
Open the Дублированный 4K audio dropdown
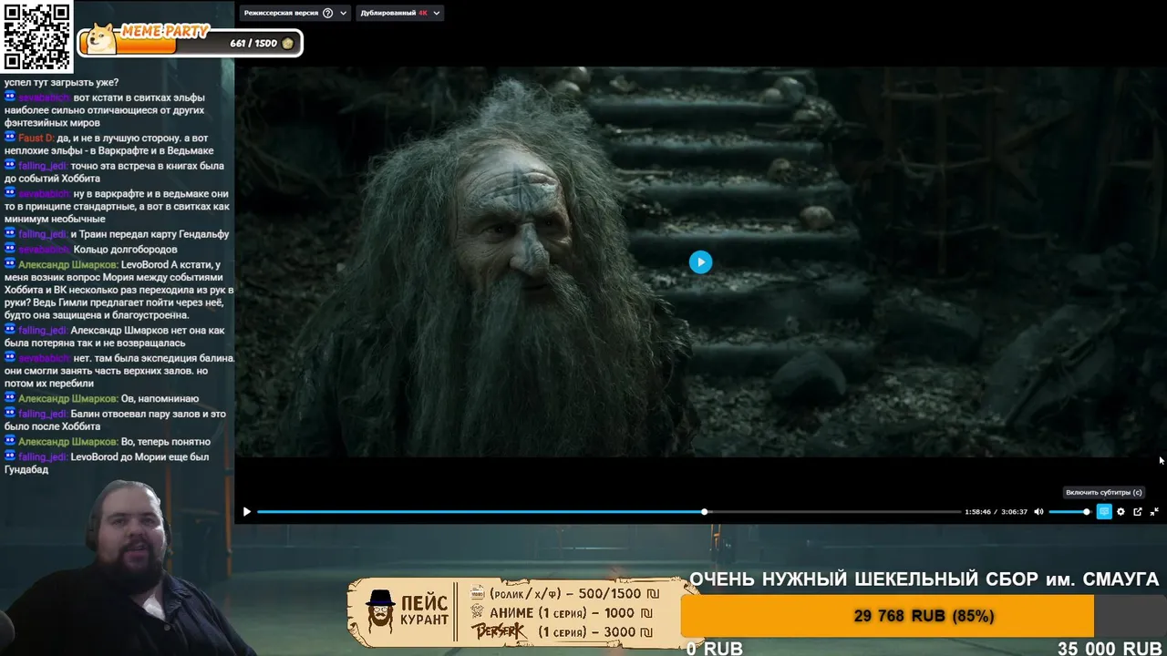(x=399, y=14)
